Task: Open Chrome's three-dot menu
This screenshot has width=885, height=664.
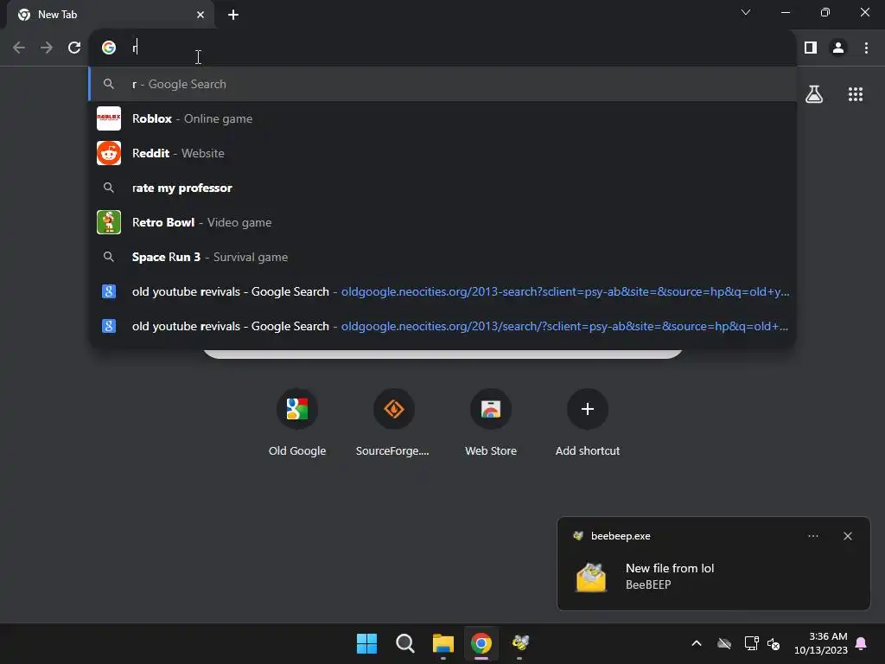Action: [x=866, y=48]
